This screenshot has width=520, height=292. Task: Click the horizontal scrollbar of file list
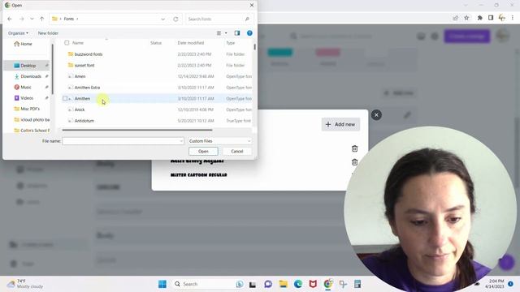(137, 130)
